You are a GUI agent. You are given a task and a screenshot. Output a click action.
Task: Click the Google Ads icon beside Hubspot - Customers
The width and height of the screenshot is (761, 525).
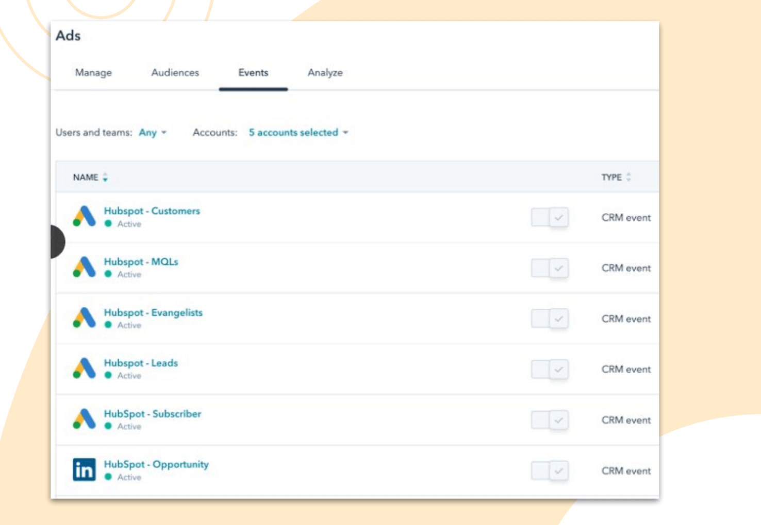(84, 217)
